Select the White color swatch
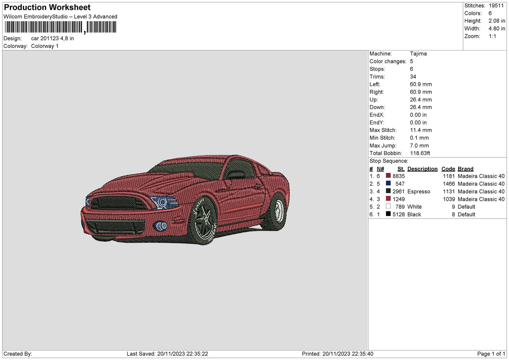Screen dimensions: 509x360 point(388,206)
